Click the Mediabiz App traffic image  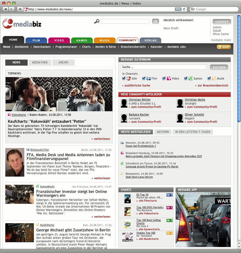203,219
